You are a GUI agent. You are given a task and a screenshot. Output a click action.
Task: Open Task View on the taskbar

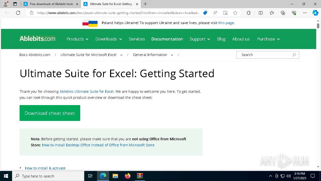click(x=90, y=176)
